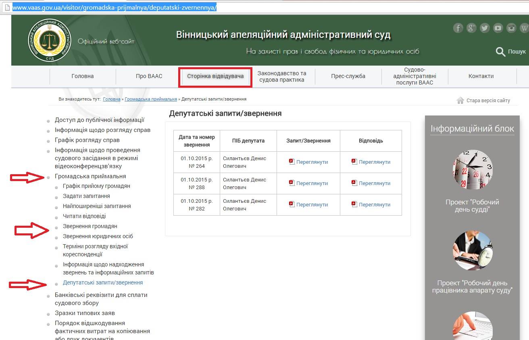
Task: Click the court emblem logo
Action: pos(50,40)
